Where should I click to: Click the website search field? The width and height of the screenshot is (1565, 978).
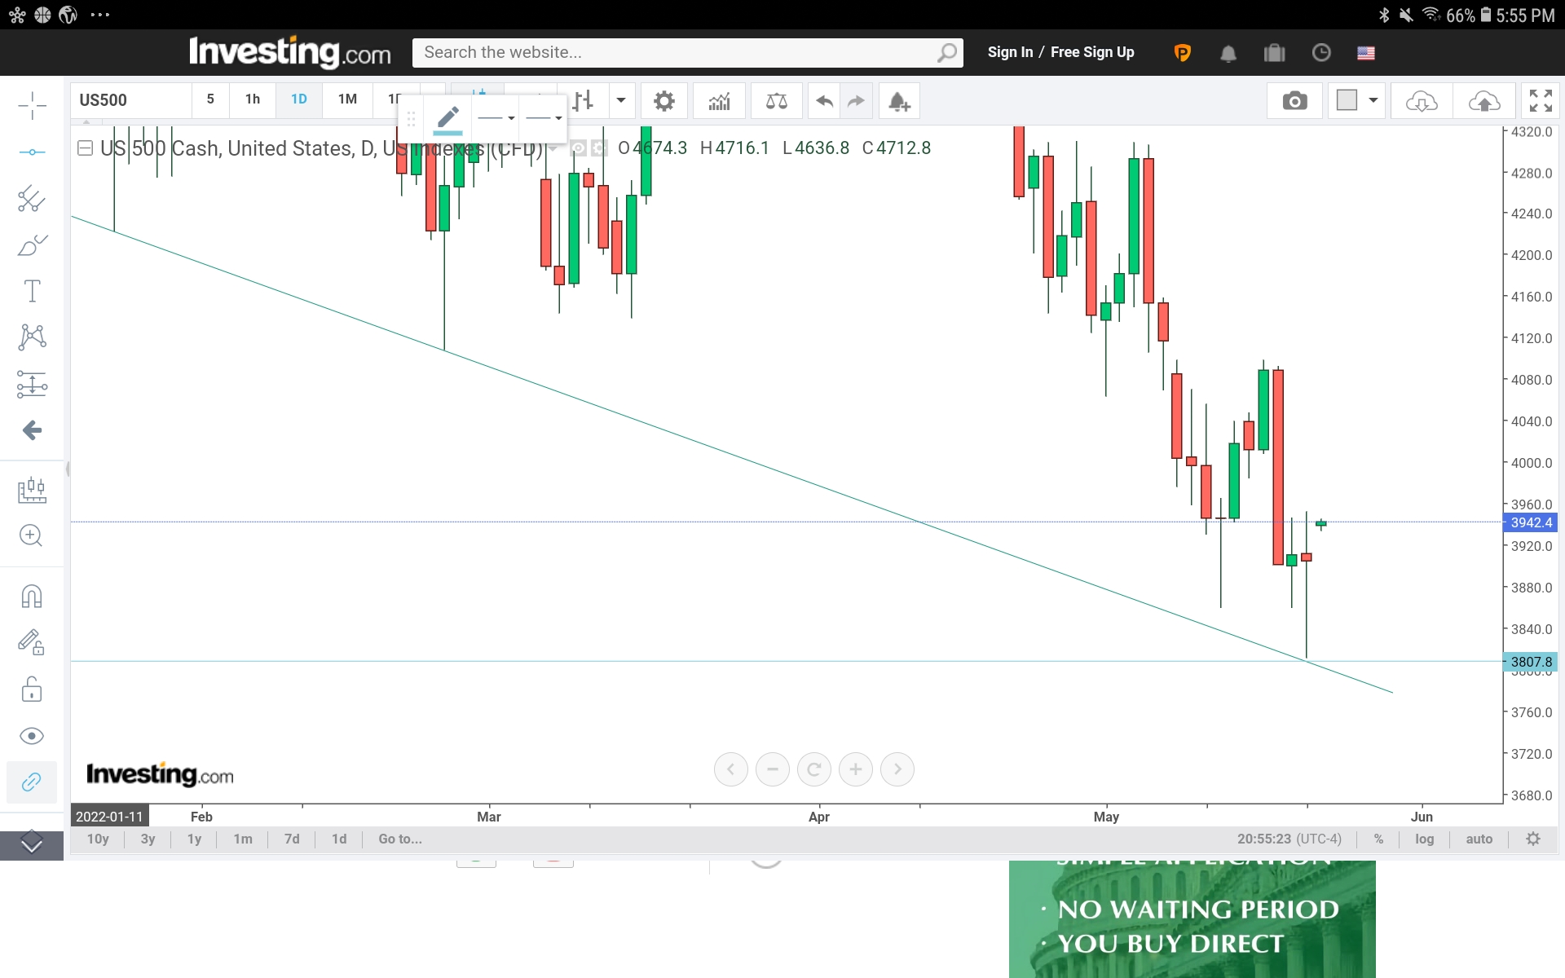click(677, 53)
